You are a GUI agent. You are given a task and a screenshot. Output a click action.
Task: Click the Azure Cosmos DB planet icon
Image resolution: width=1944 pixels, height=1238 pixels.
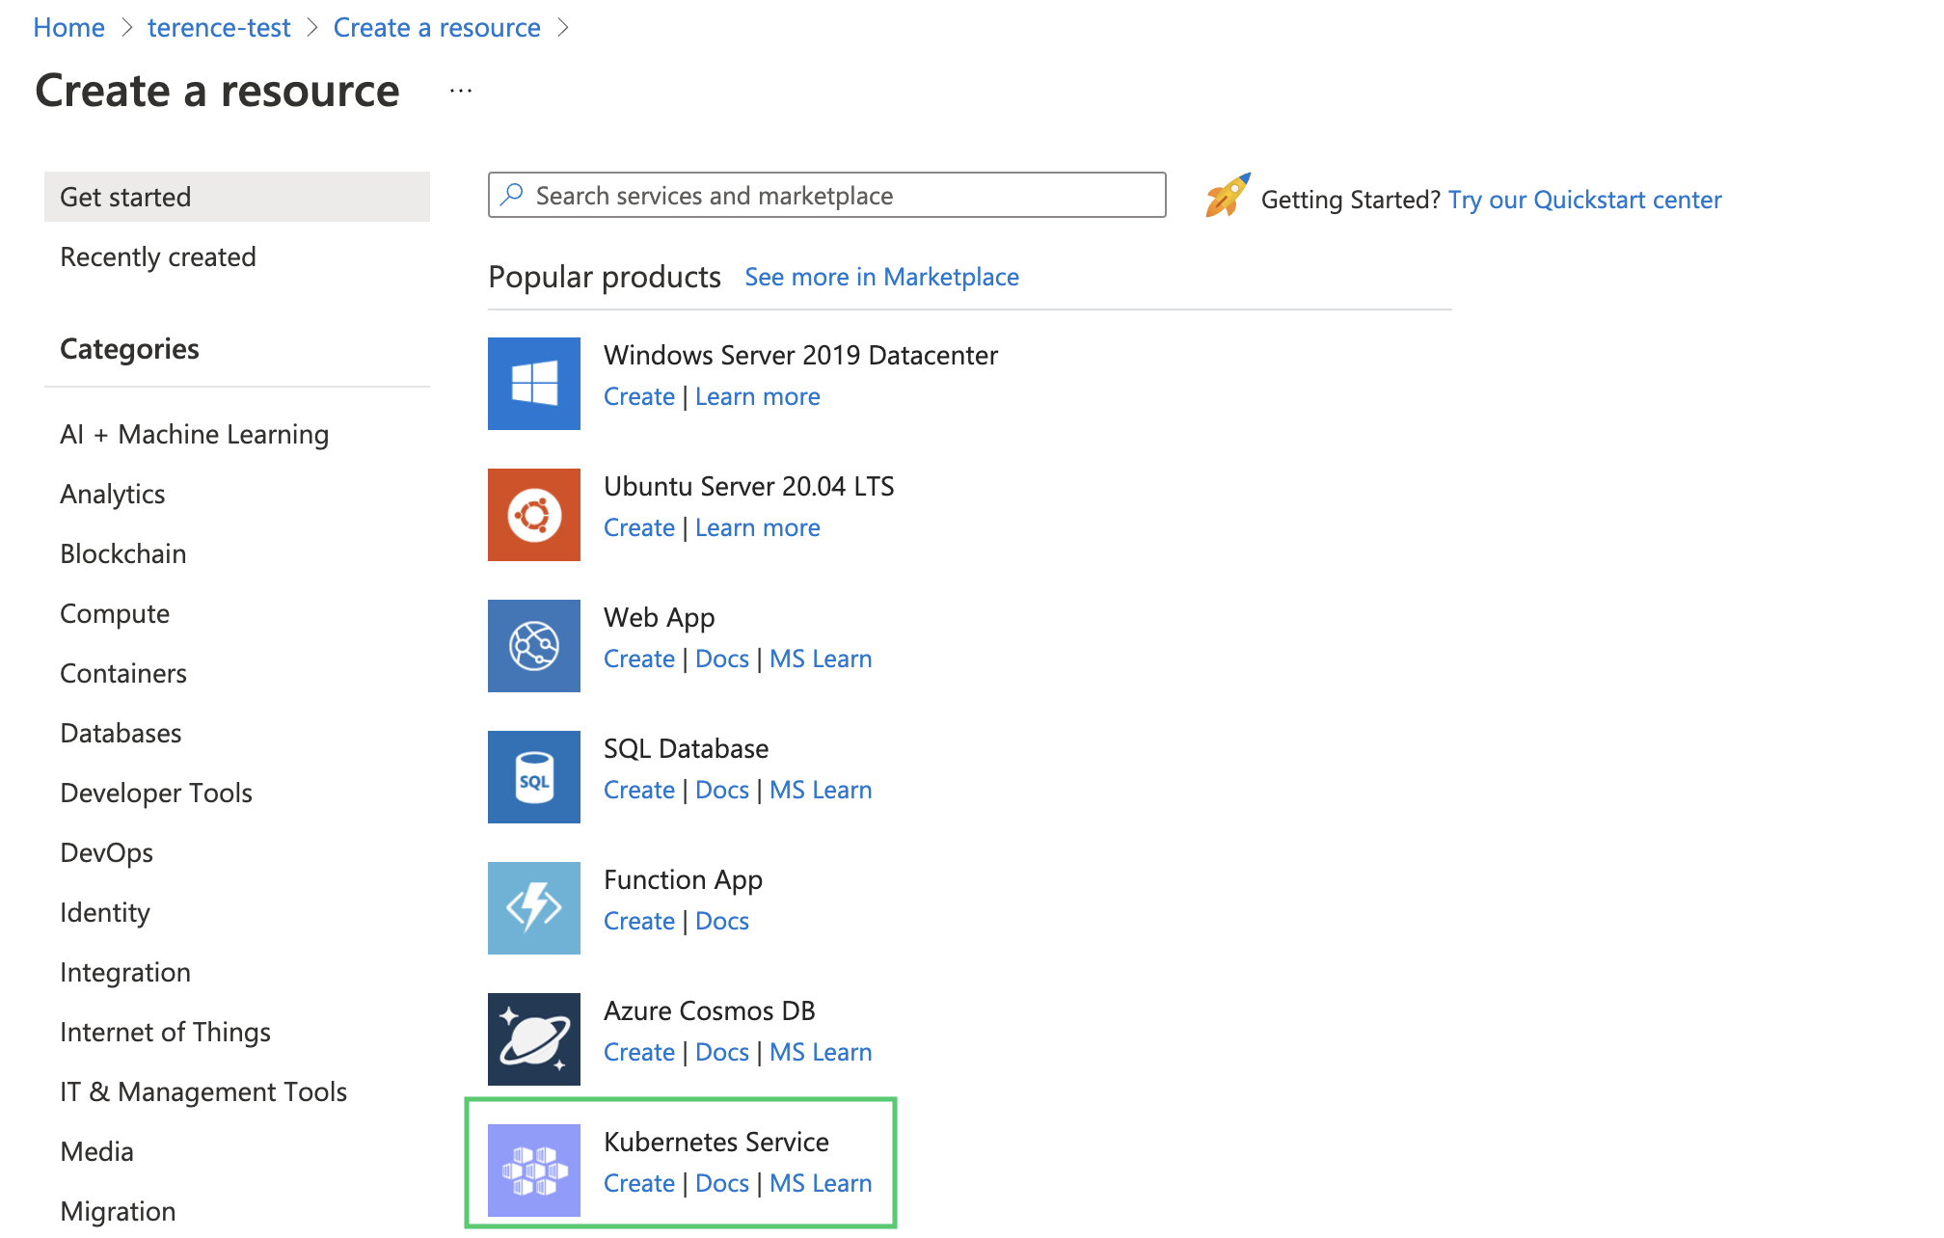tap(533, 1038)
